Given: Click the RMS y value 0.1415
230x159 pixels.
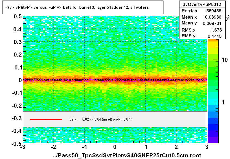Looking at the screenshot, I should click(x=215, y=36).
